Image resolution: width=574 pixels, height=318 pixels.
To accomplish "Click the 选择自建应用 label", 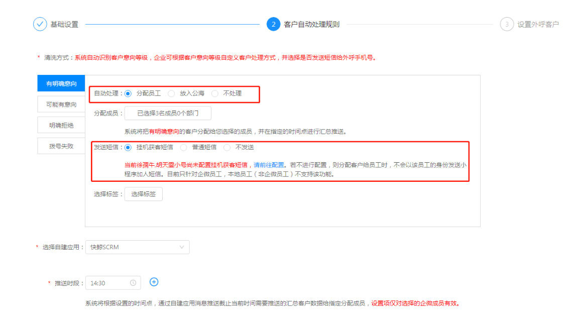I will (60, 247).
